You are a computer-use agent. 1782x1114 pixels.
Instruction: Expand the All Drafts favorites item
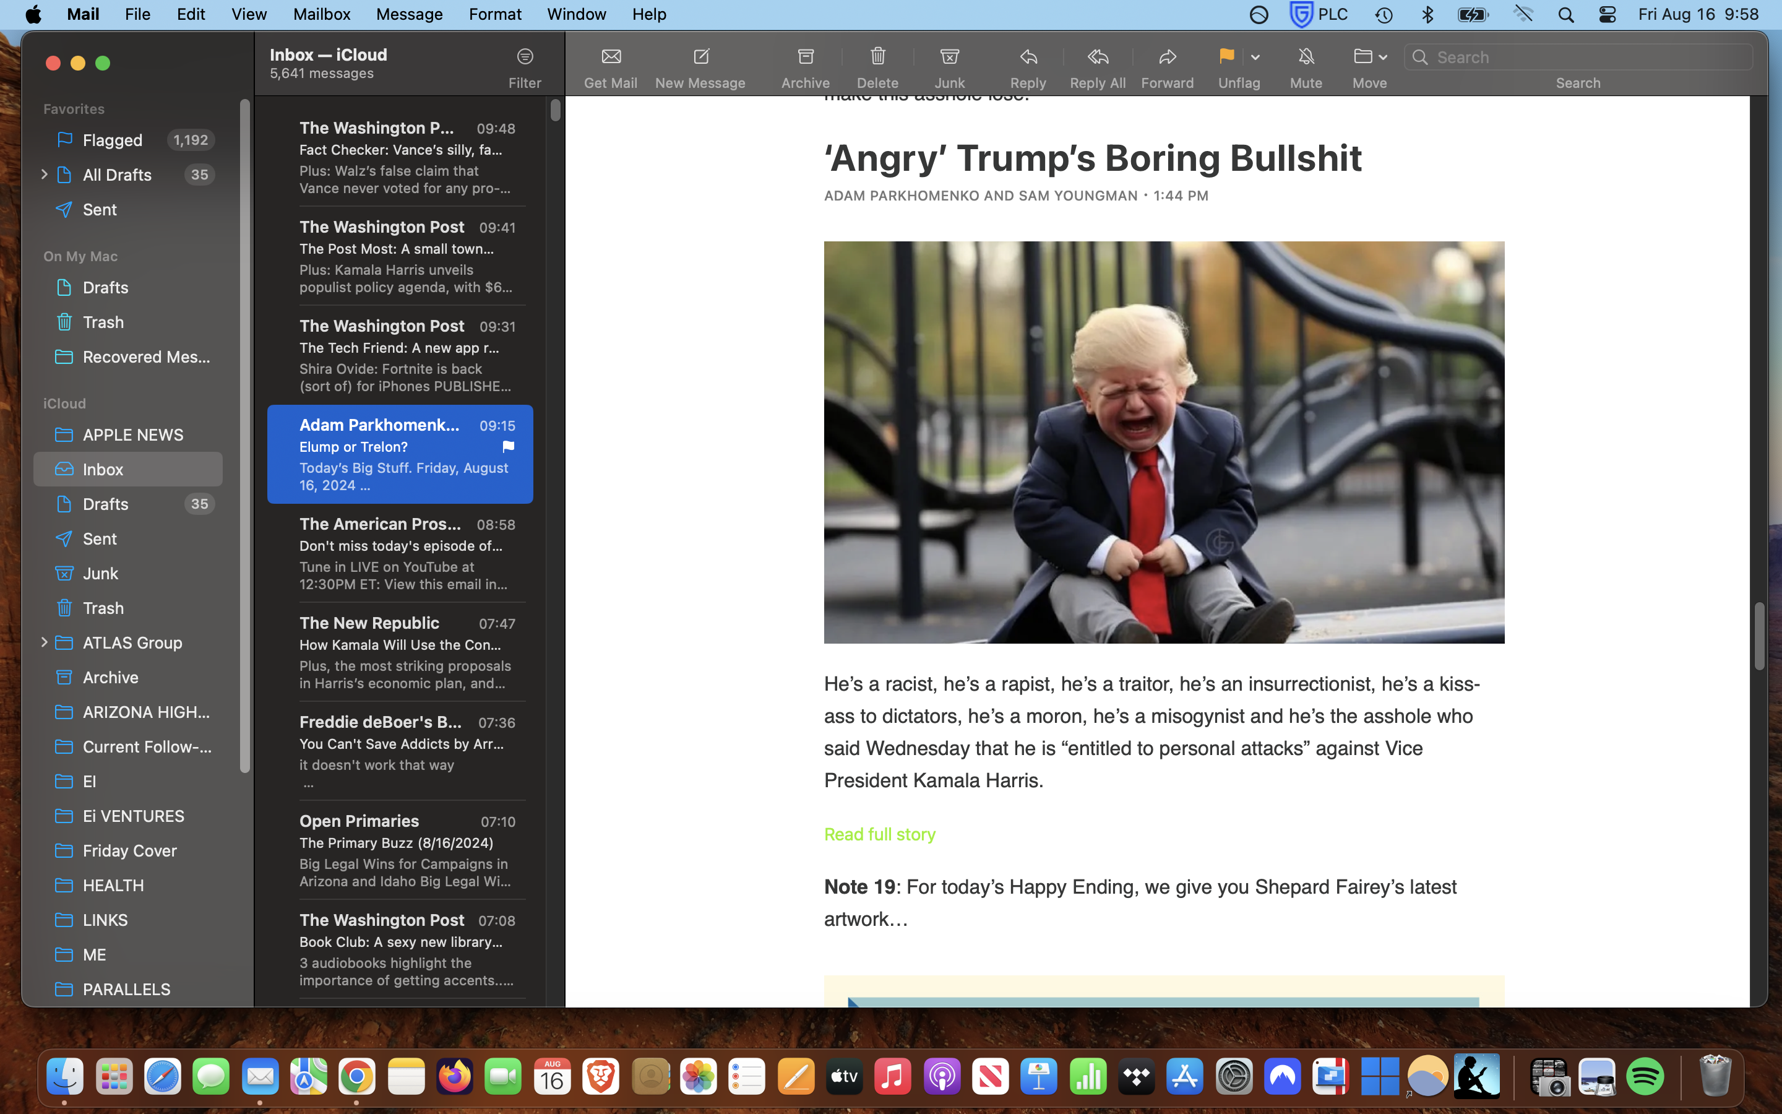44,175
